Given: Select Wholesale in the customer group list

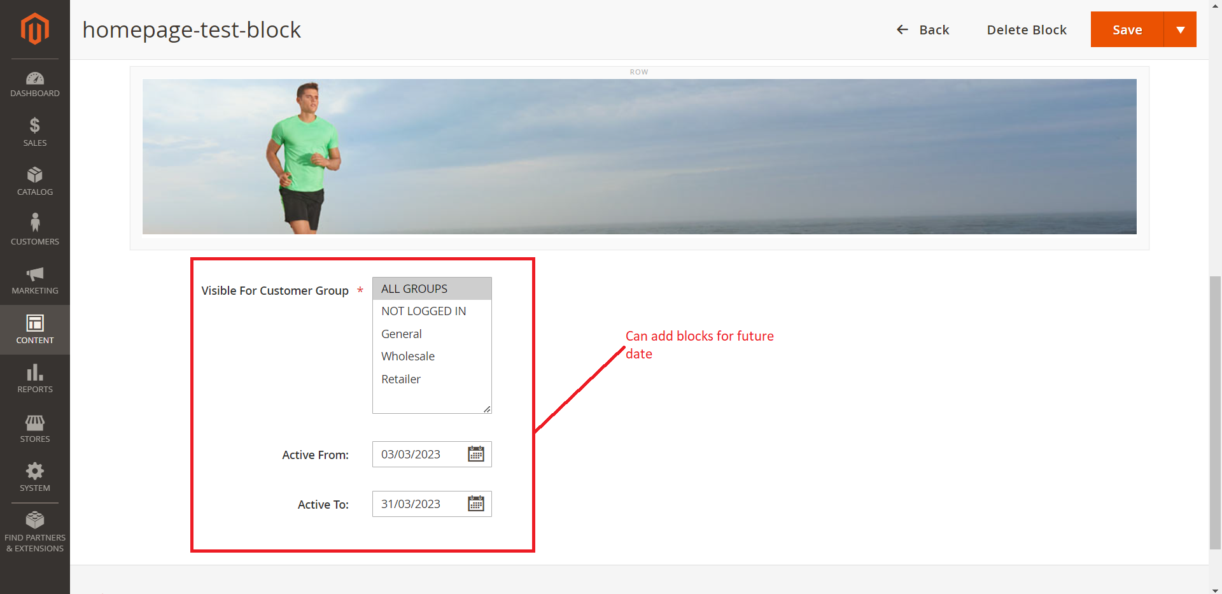Looking at the screenshot, I should (407, 356).
